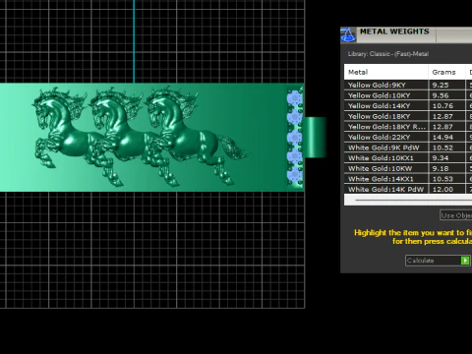
Task: Click the Use Object button
Action: click(456, 215)
